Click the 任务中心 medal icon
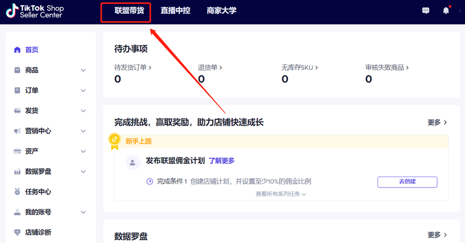Screen dimensions: 465x243 pyautogui.click(x=17, y=192)
